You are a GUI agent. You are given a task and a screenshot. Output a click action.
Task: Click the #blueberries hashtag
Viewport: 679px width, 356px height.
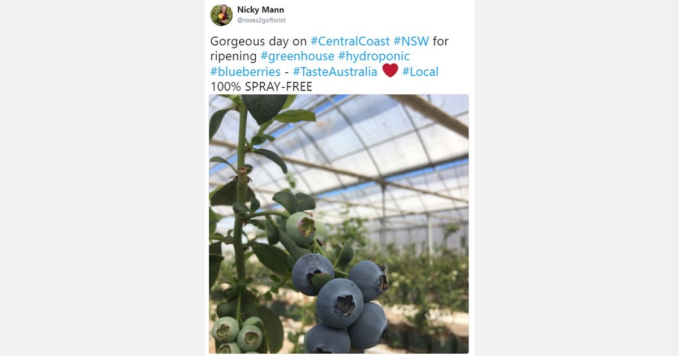[x=246, y=72]
